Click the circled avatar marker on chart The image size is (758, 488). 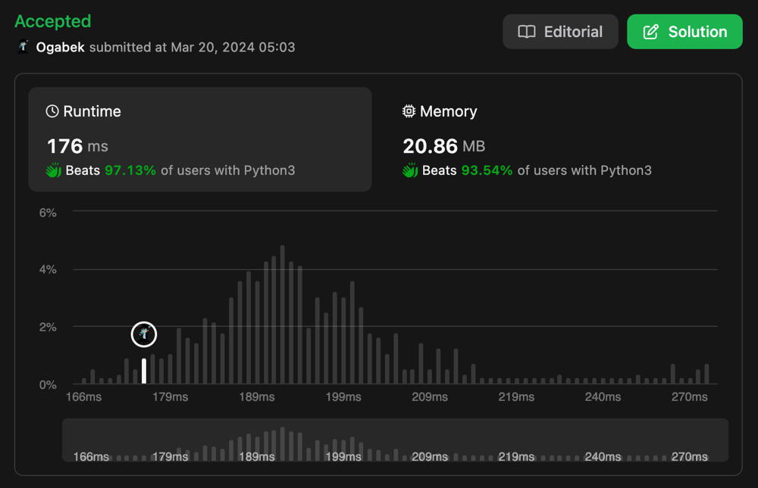click(x=143, y=334)
